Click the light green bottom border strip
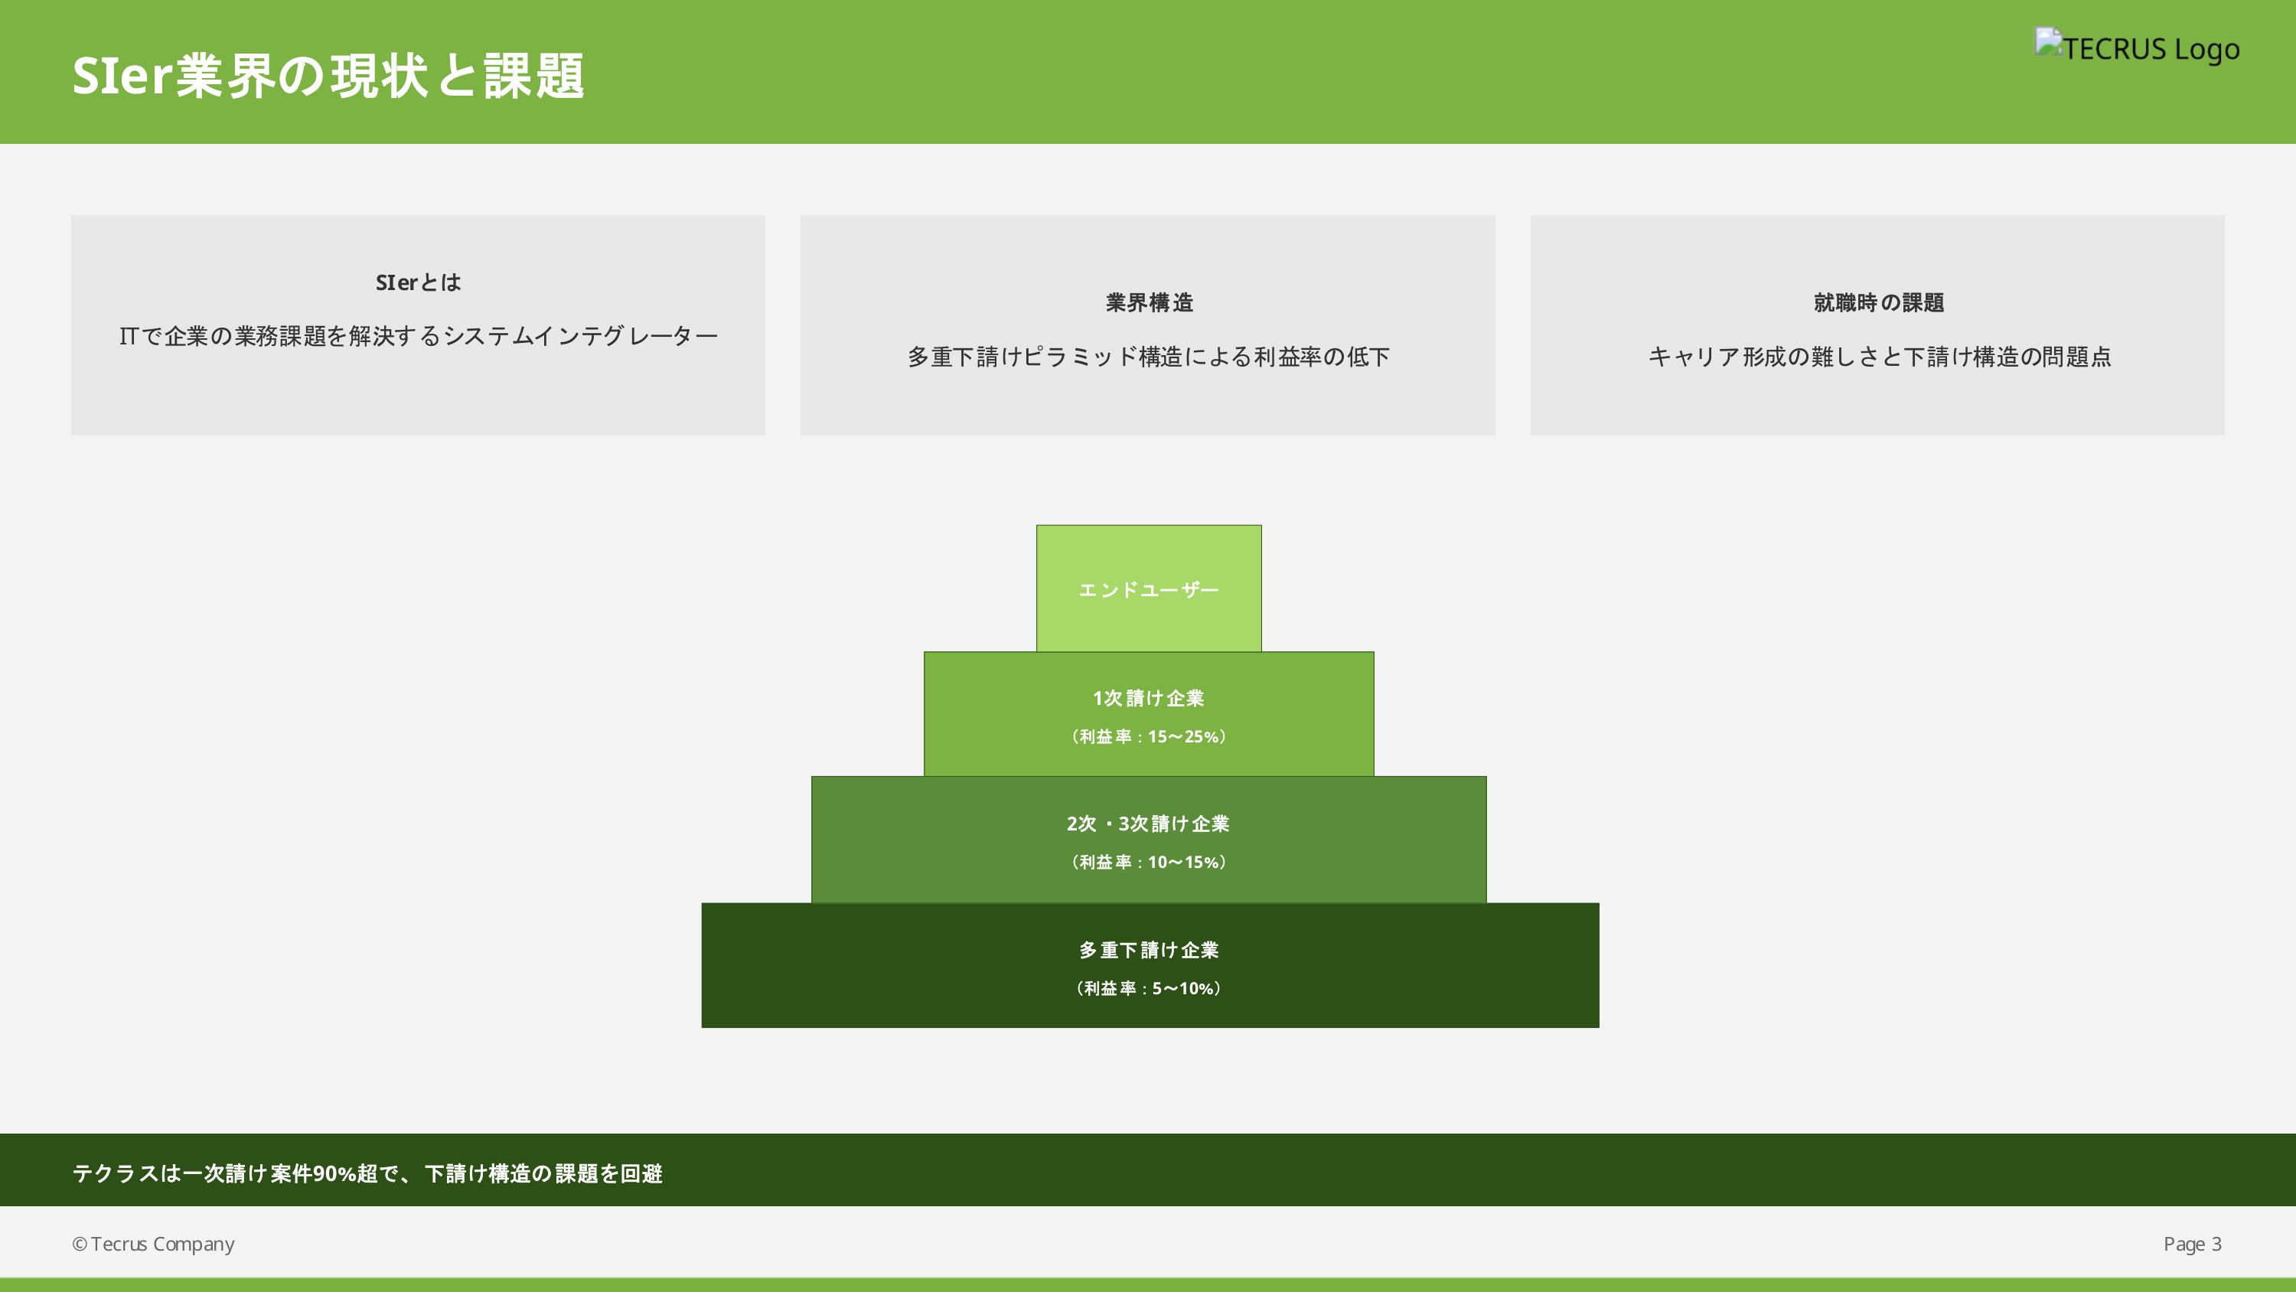2296x1292 pixels. pyautogui.click(x=1148, y=1285)
